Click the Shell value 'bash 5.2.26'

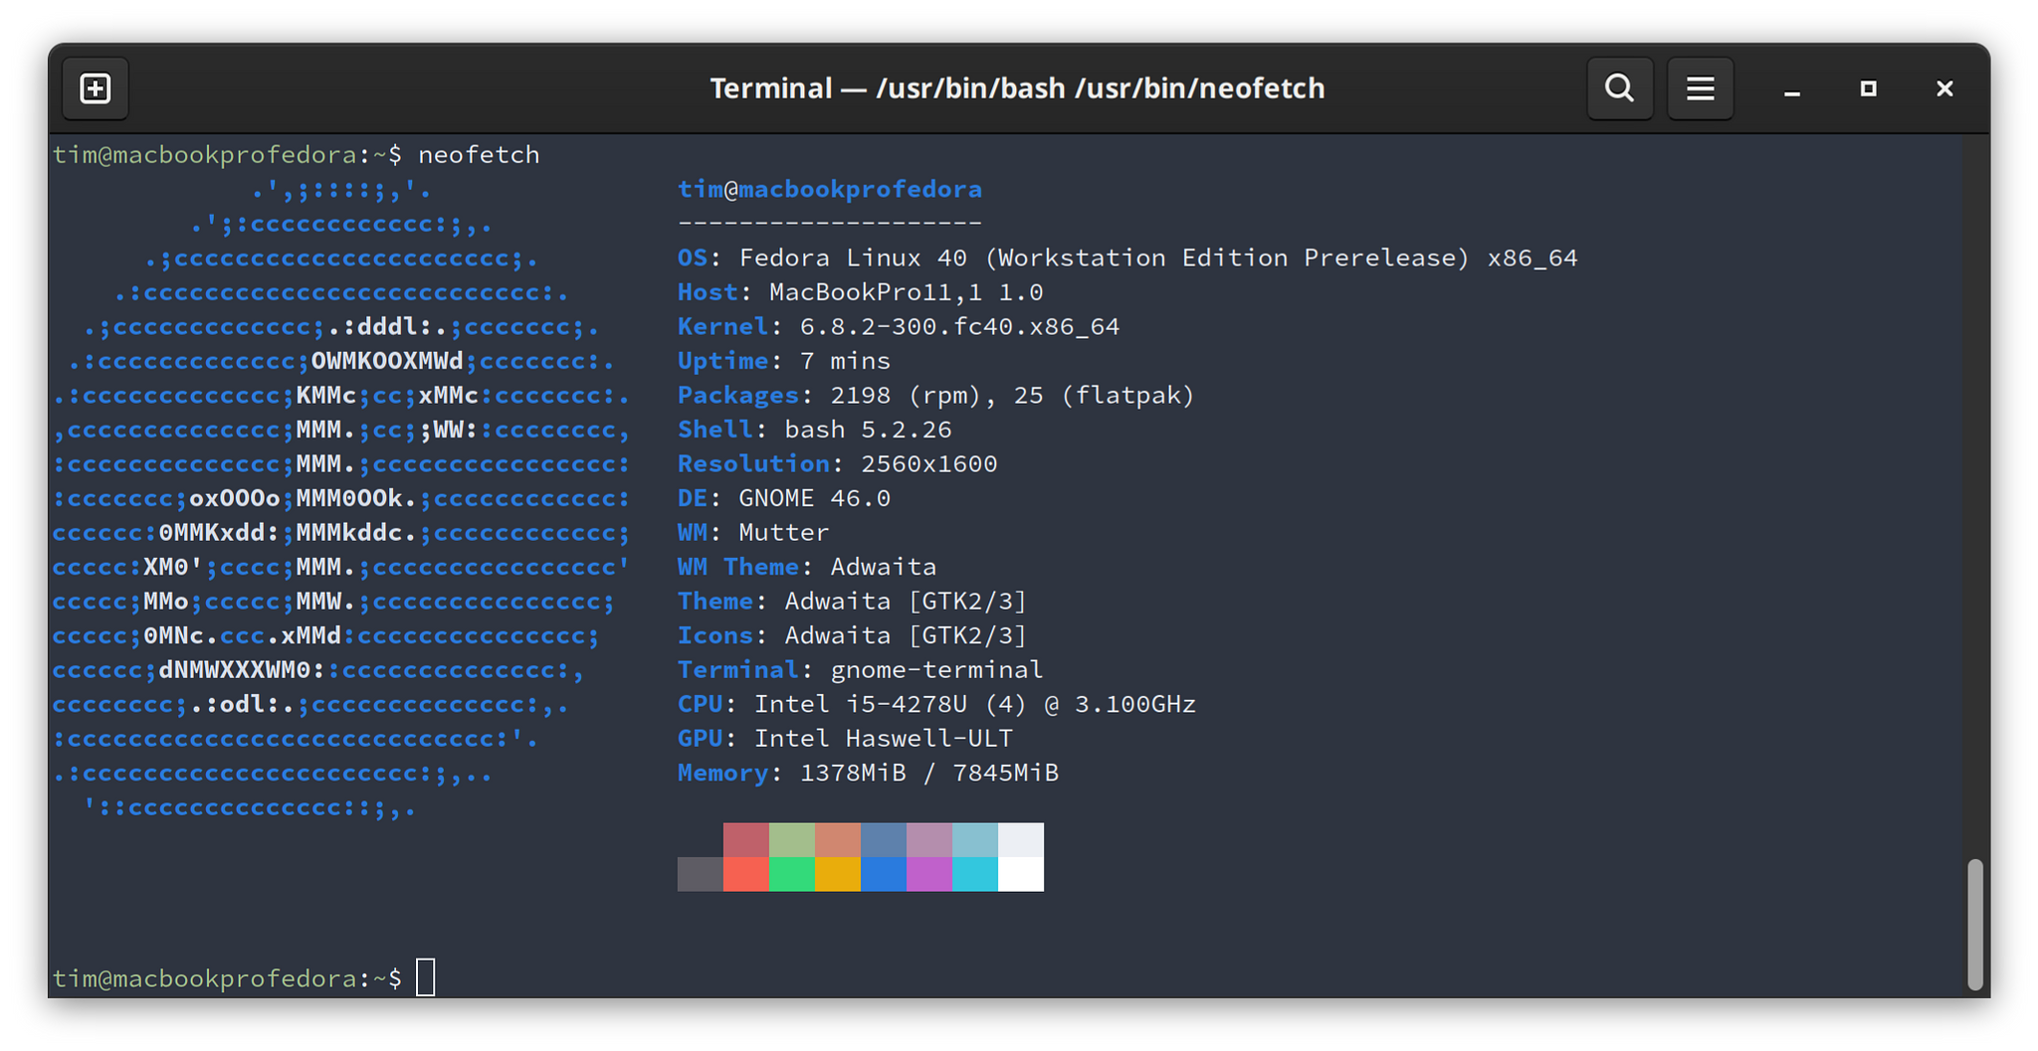pos(868,430)
